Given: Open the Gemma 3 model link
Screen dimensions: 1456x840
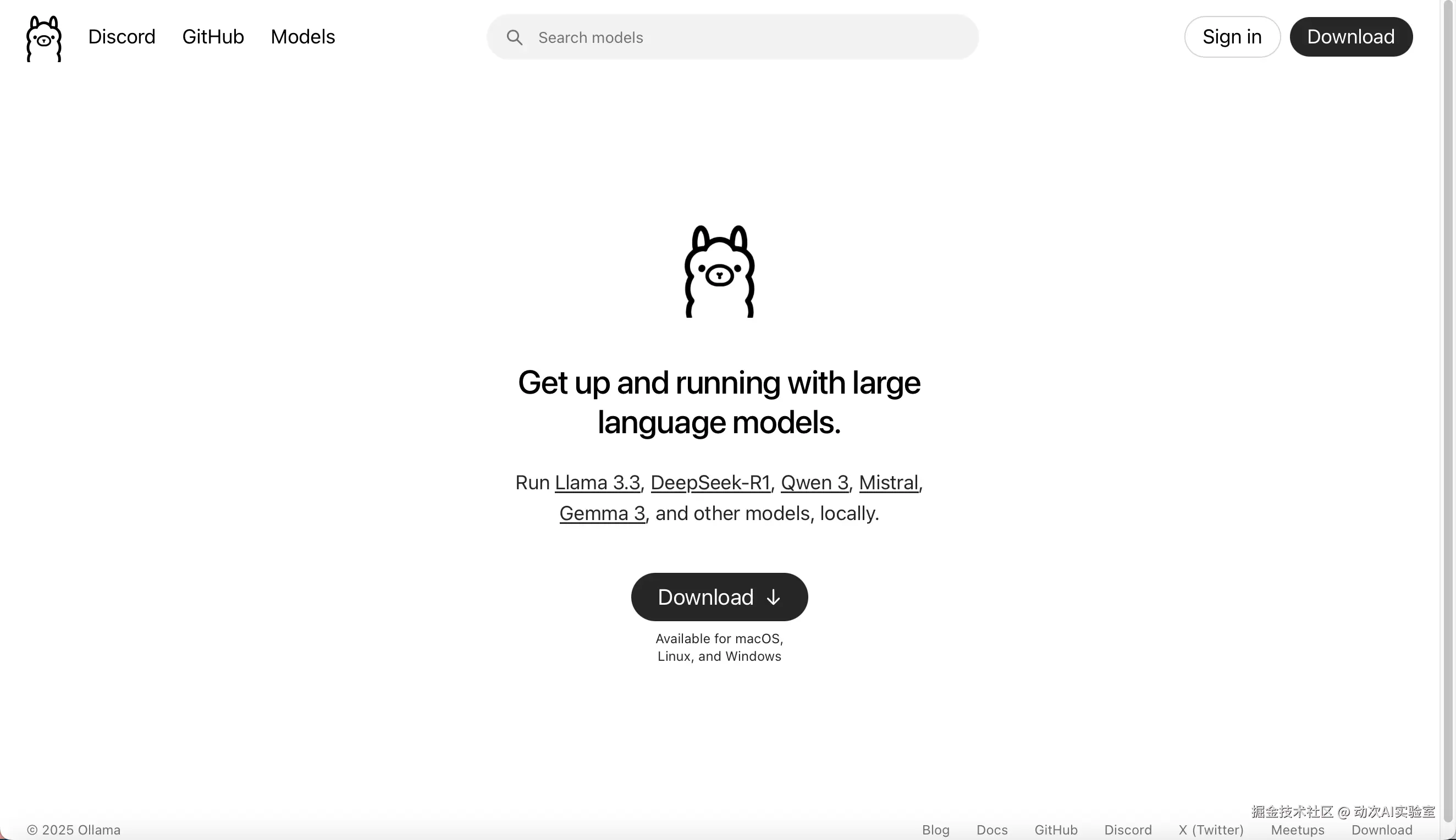Looking at the screenshot, I should [x=602, y=513].
